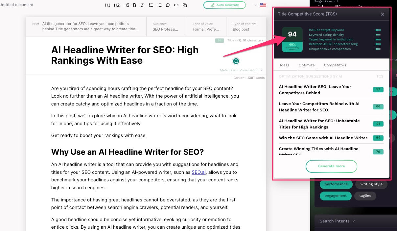
Task: Click the 'Between 40-60 characters long' criterion
Action: click(333, 44)
